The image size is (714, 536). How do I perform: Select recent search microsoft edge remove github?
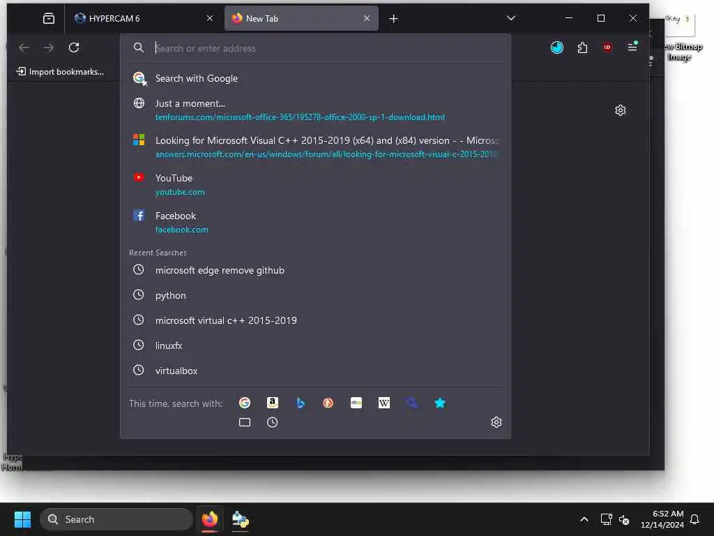pos(315,270)
